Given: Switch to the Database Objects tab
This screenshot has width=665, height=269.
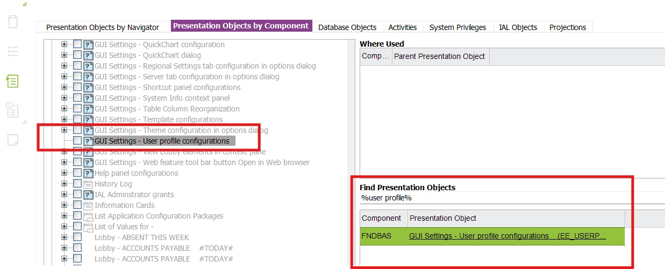Looking at the screenshot, I should [347, 27].
